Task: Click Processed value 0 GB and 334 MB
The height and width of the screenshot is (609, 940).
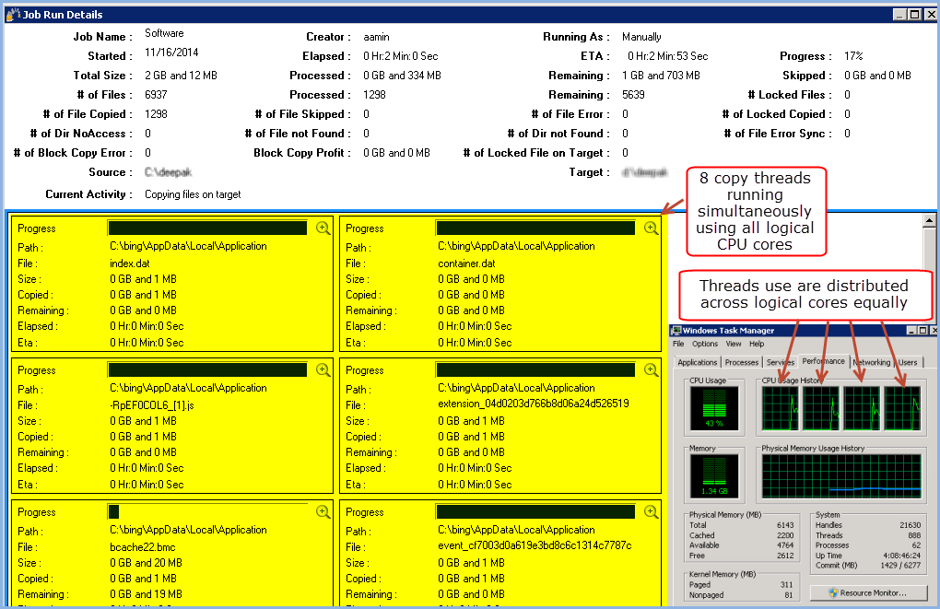Action: tap(402, 76)
